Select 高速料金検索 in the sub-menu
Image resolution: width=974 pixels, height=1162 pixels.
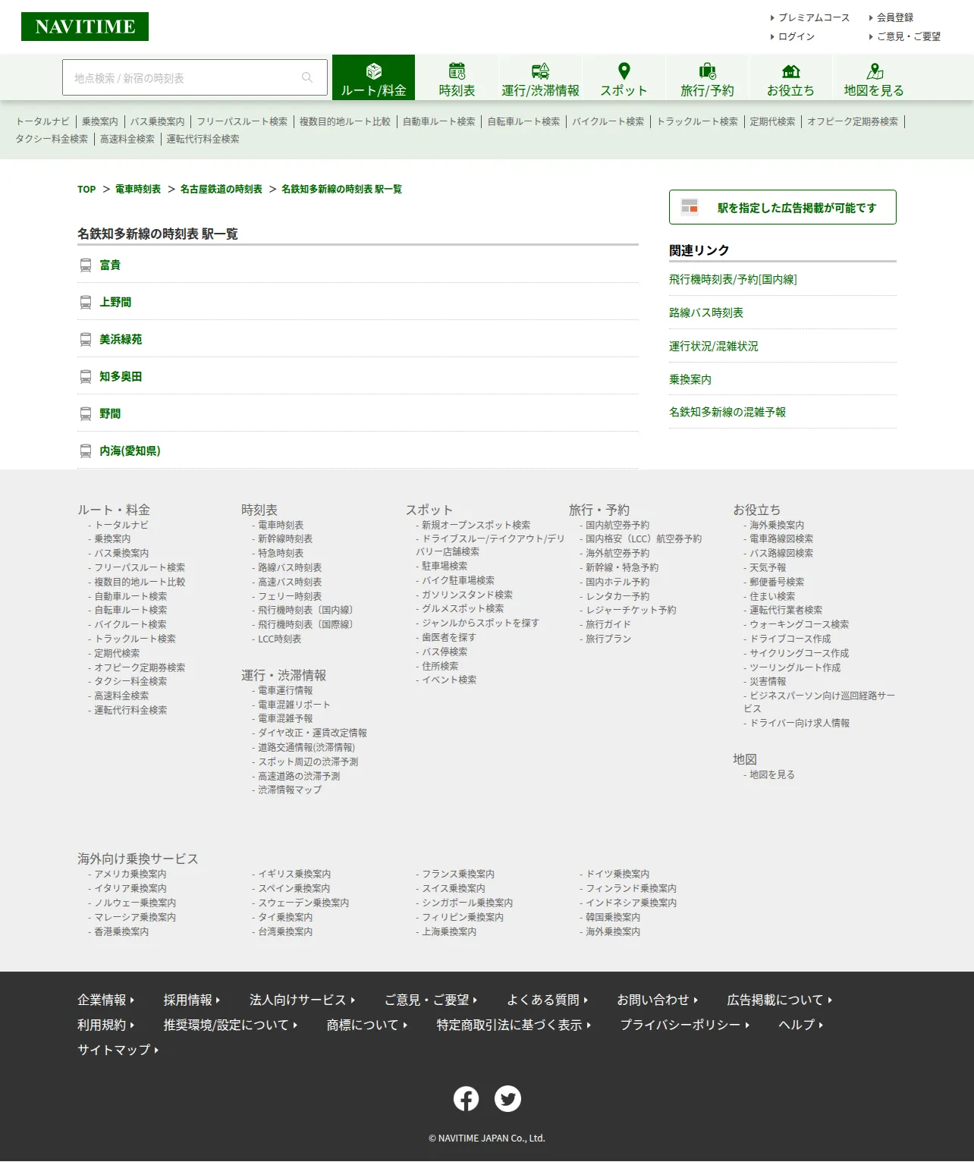127,139
